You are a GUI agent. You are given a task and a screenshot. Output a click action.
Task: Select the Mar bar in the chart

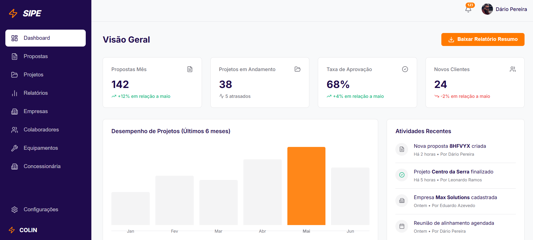(219, 202)
